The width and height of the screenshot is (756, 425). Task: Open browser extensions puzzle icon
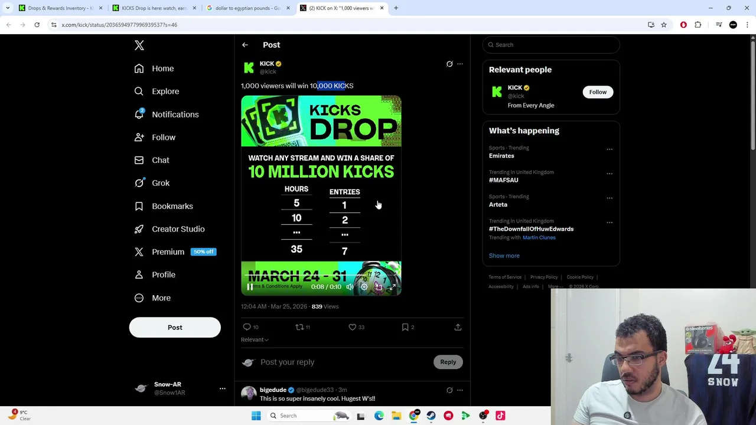pyautogui.click(x=698, y=25)
